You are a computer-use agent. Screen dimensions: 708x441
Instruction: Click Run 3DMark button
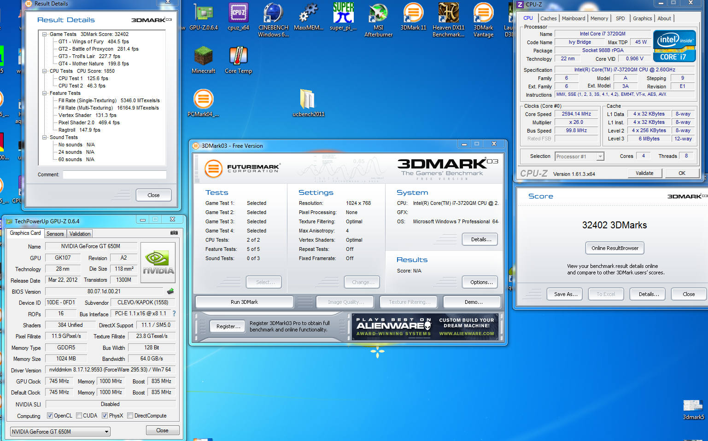[x=244, y=302]
